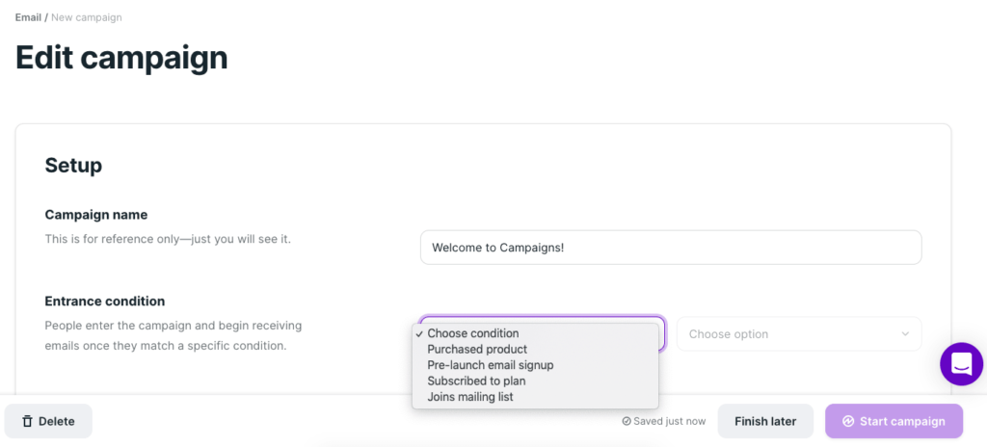Pick the Subscribed to plan option
The width and height of the screenshot is (987, 447).
click(478, 381)
